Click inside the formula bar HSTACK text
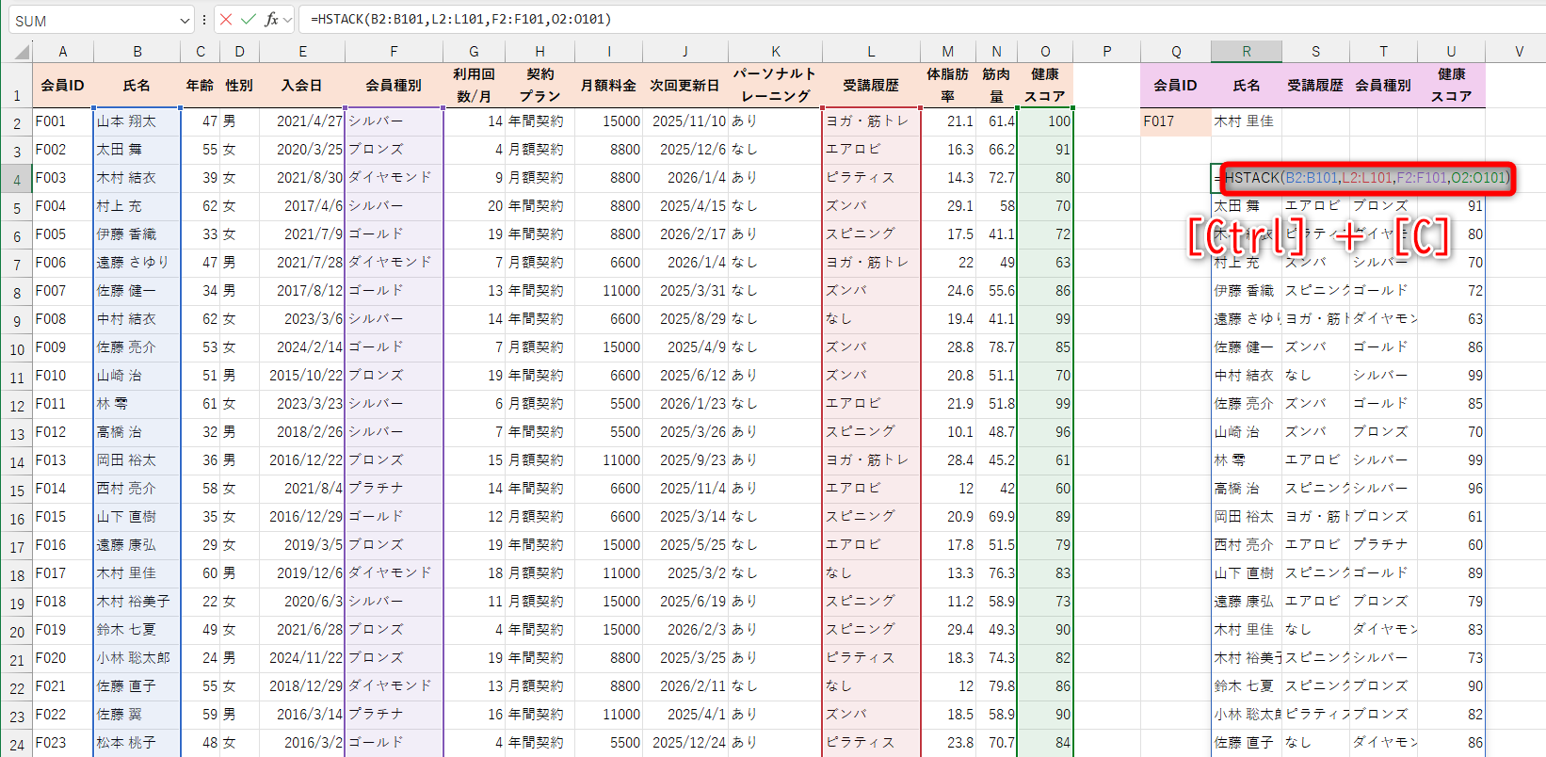Screen dimensions: 1546x757 coord(461,19)
